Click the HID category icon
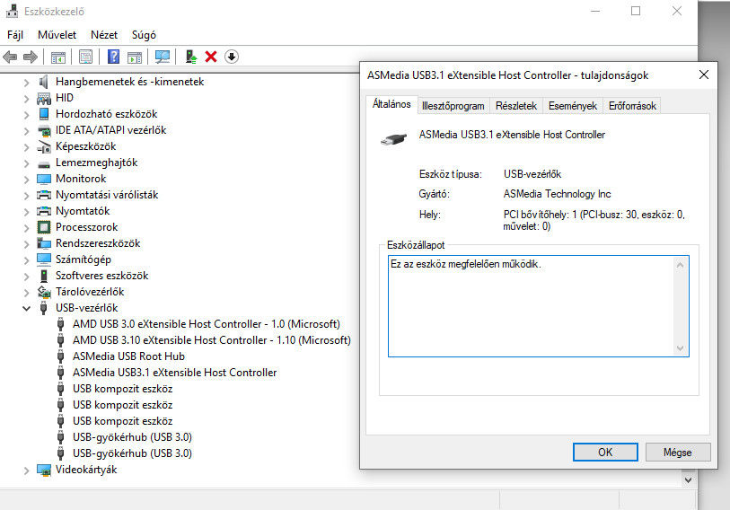Screen dimensions: 730x510 tap(44, 98)
